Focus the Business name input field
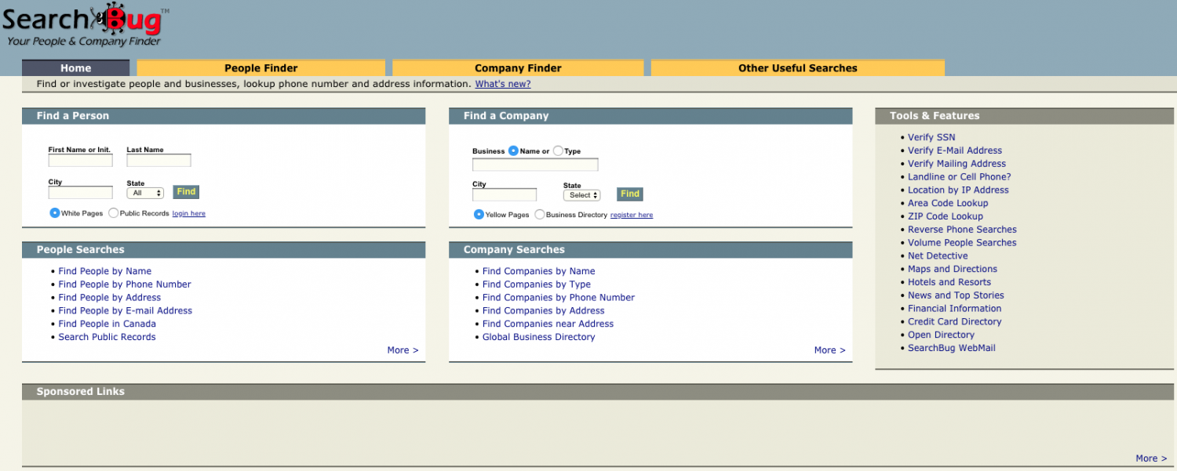The width and height of the screenshot is (1177, 471). 534,165
